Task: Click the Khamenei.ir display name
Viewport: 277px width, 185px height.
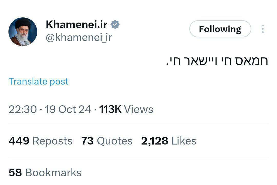Action: (76, 25)
